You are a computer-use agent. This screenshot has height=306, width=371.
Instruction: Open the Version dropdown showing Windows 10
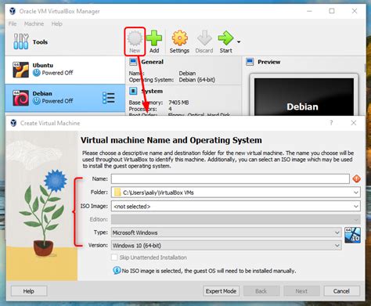(226, 246)
